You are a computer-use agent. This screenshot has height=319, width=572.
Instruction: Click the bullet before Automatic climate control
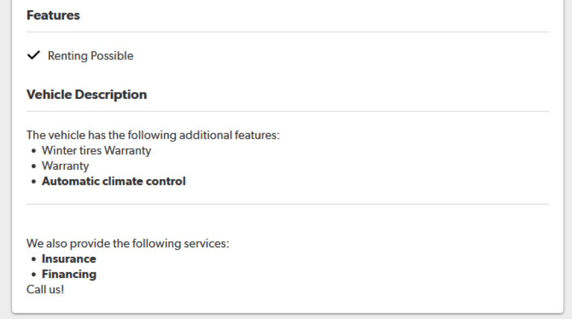34,181
